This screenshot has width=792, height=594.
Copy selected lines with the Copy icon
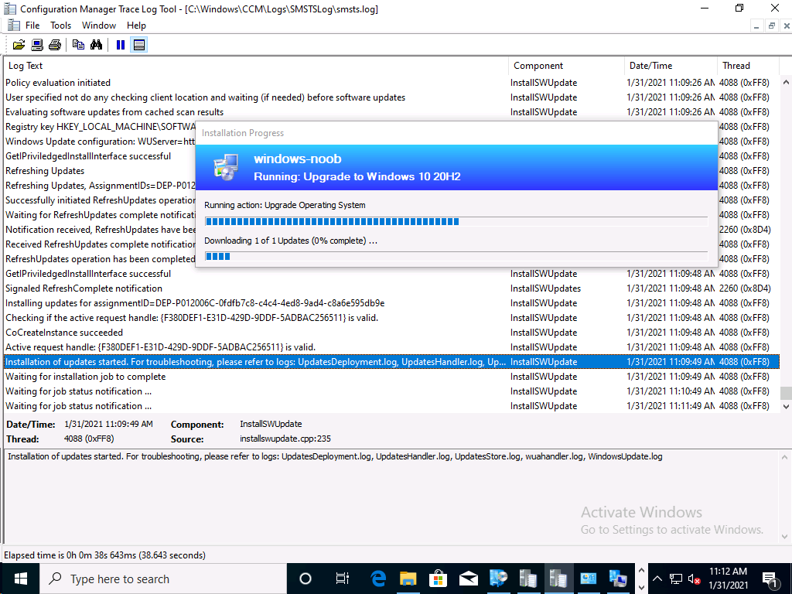point(78,45)
